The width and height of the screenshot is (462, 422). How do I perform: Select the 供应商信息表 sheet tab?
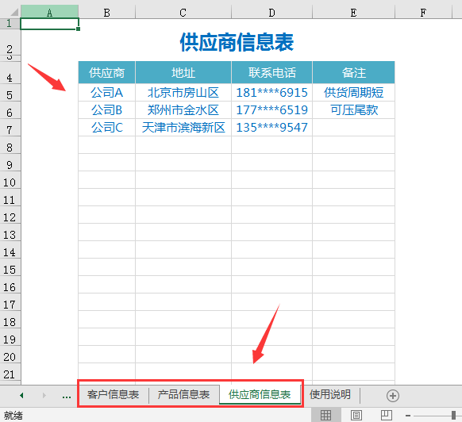[260, 394]
